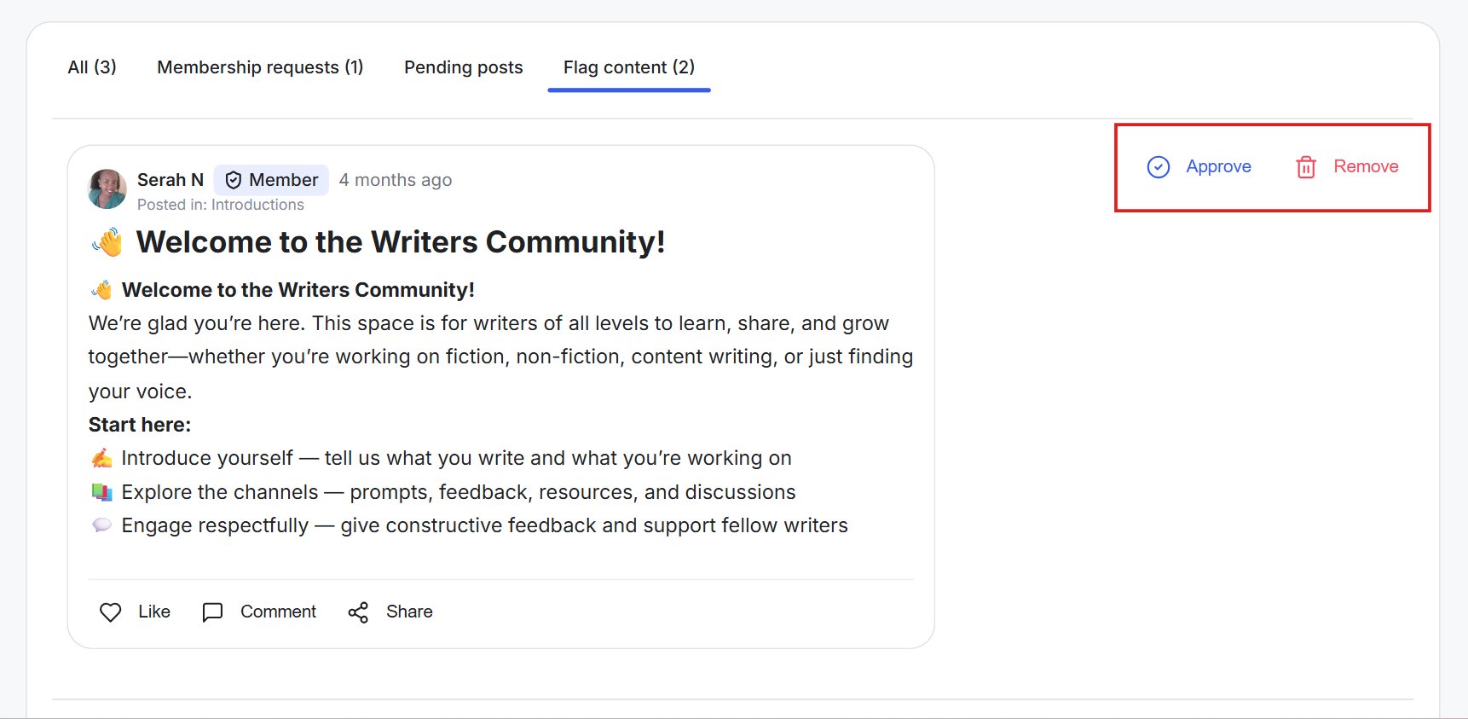Open the Membership requests (1) tab
The height and width of the screenshot is (719, 1468).
pyautogui.click(x=260, y=67)
